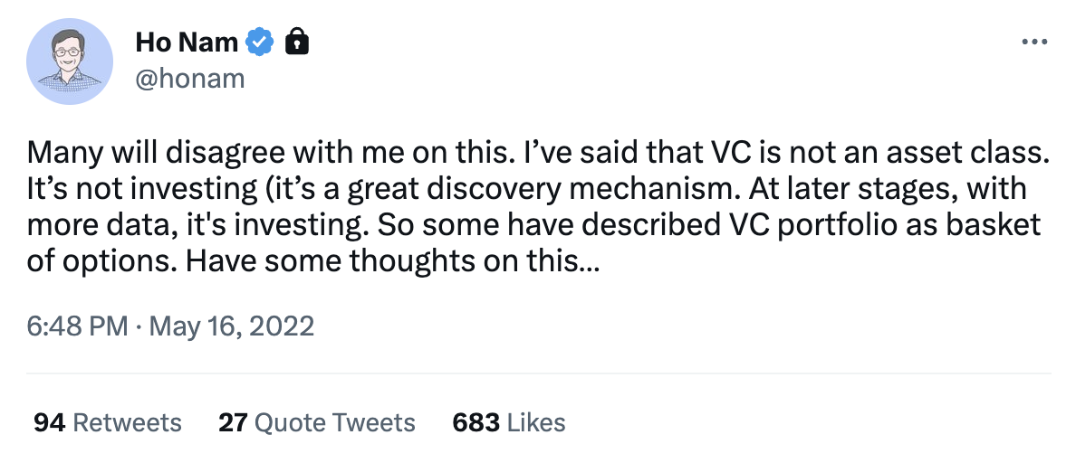Image resolution: width=1076 pixels, height=463 pixels.
Task: View the "Quote Tweets" list
Action: point(335,422)
